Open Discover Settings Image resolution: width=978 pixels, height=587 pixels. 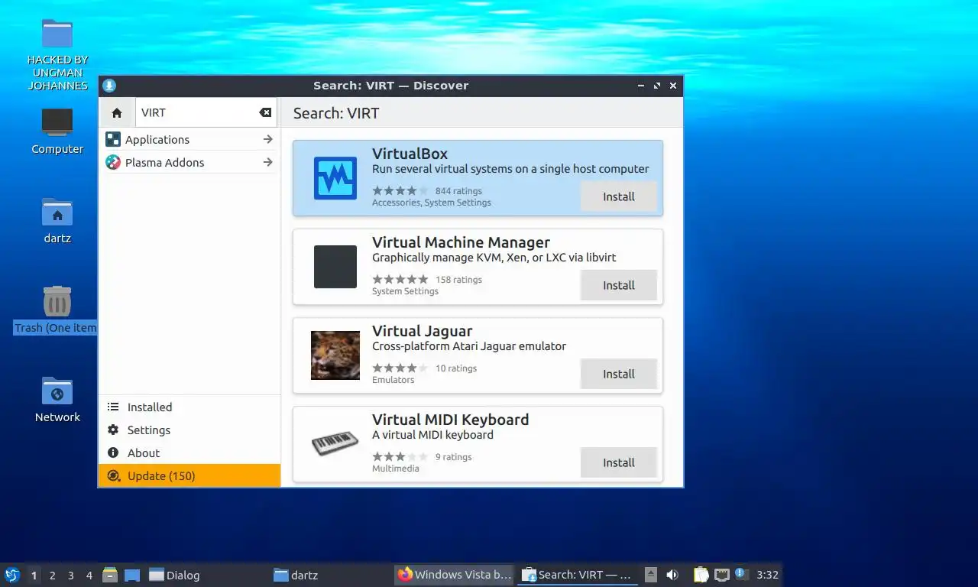click(x=189, y=430)
